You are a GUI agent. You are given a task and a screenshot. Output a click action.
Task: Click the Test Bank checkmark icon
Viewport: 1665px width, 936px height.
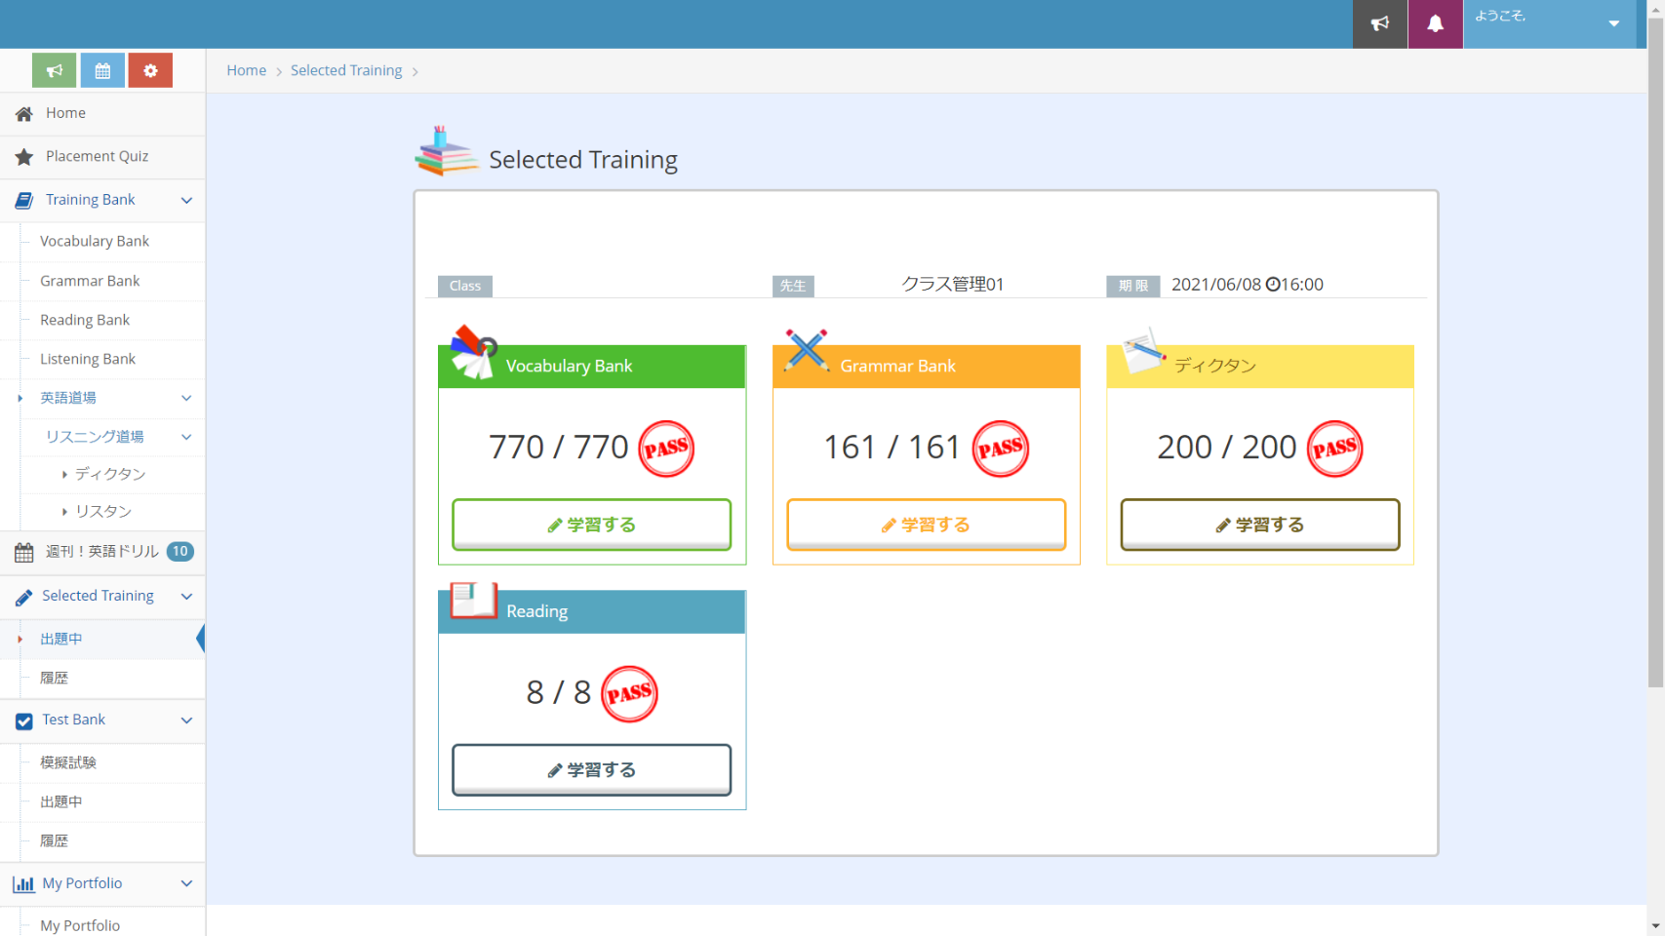click(x=24, y=721)
